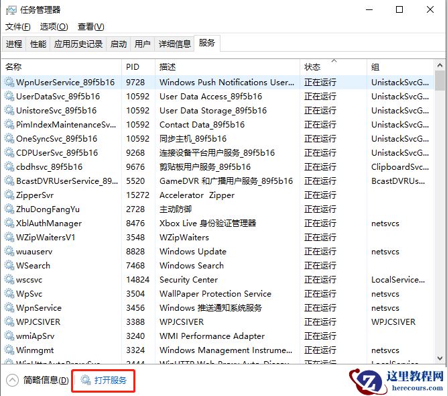447x396 pixels.
Task: Click PID 3388 in WPJCSIVER row
Action: (135, 322)
